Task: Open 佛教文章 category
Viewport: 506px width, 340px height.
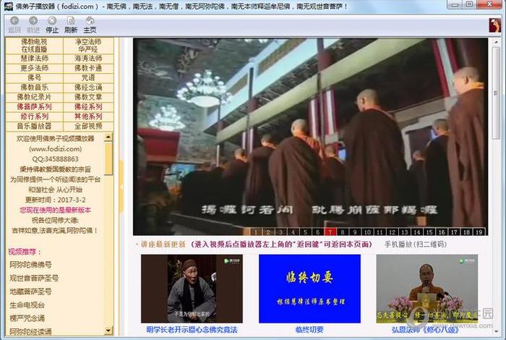Action: tap(88, 97)
